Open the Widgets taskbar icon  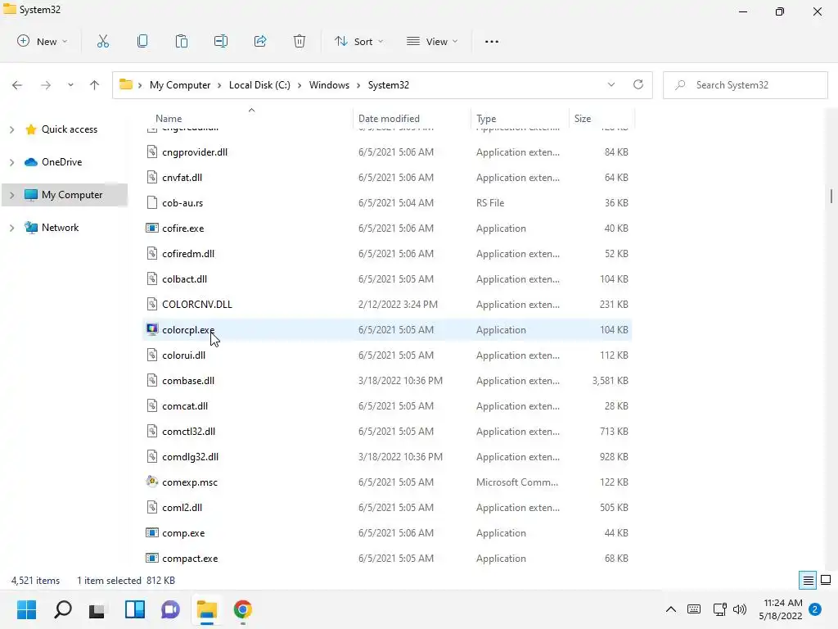pyautogui.click(x=135, y=609)
